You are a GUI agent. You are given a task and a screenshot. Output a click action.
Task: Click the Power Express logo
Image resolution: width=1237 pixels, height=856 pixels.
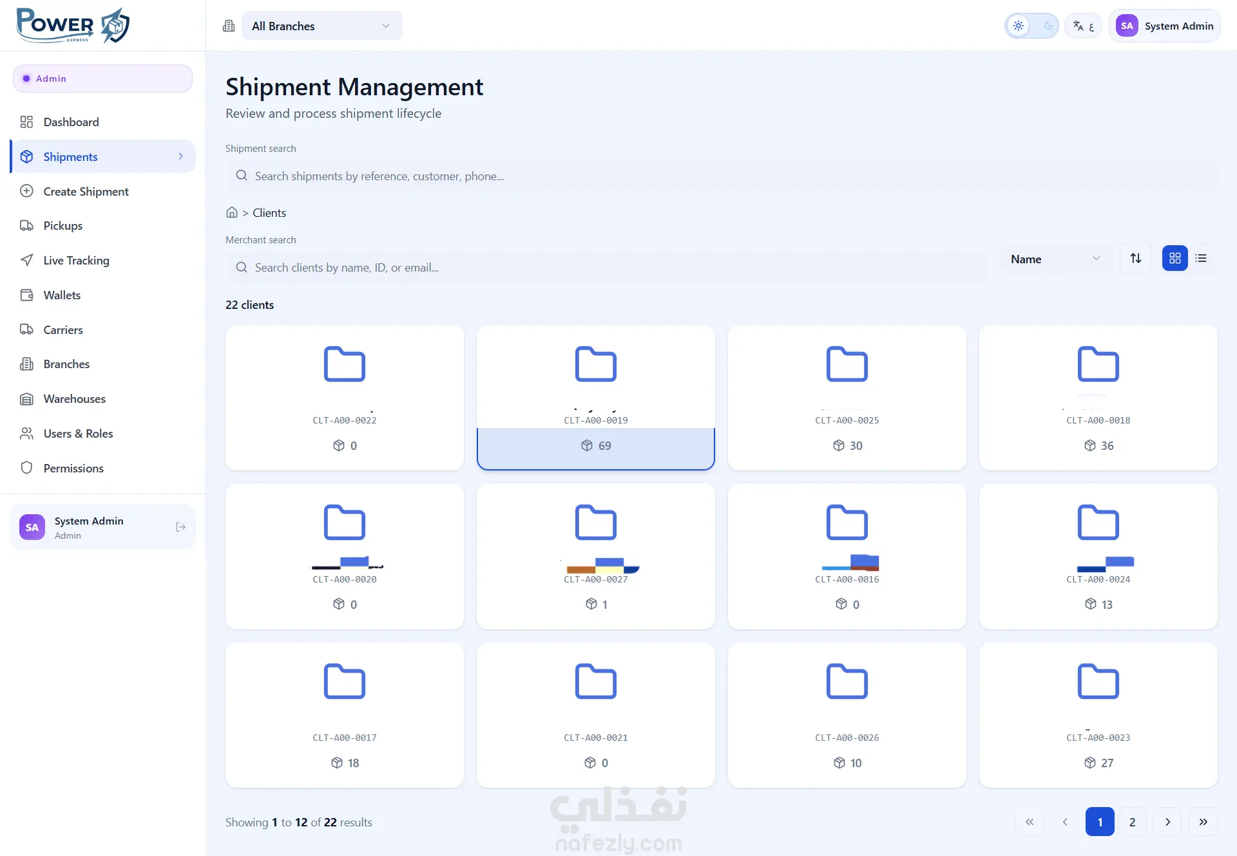click(x=73, y=26)
